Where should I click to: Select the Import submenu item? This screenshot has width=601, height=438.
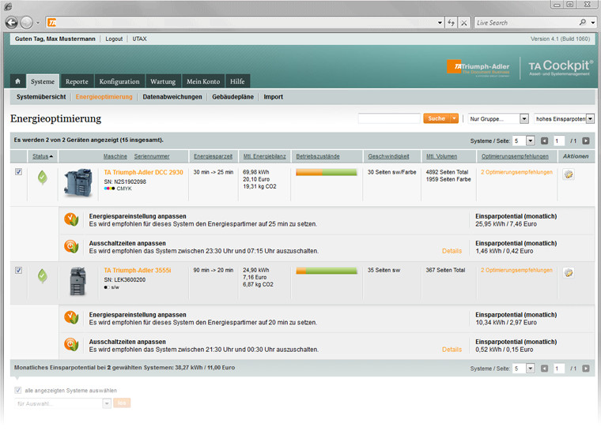pos(274,97)
